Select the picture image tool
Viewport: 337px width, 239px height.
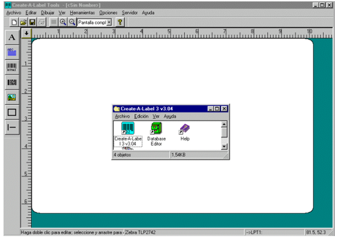click(12, 97)
